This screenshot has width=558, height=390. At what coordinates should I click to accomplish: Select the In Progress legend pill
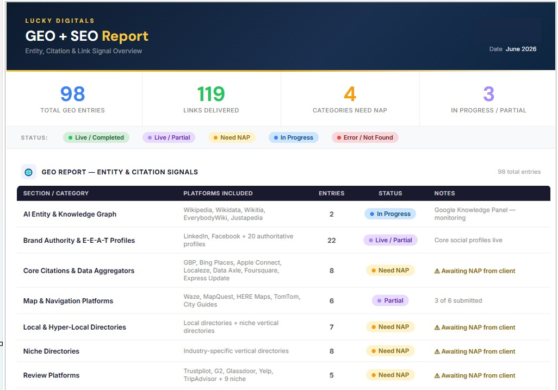(x=293, y=137)
